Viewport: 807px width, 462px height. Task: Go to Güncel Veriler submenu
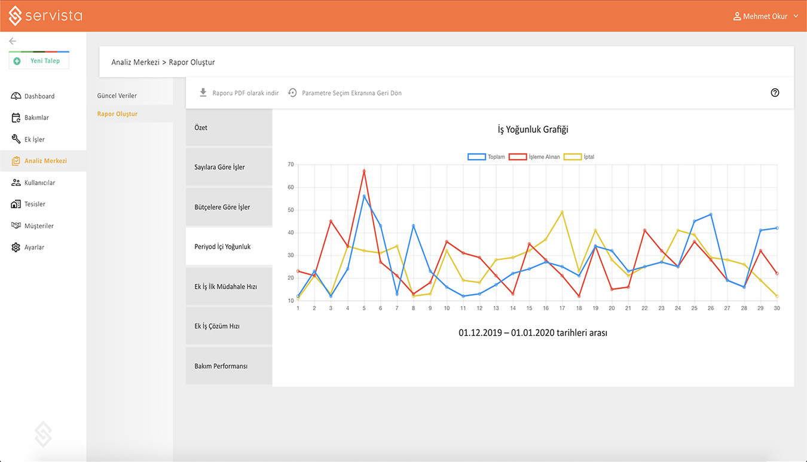tap(117, 96)
